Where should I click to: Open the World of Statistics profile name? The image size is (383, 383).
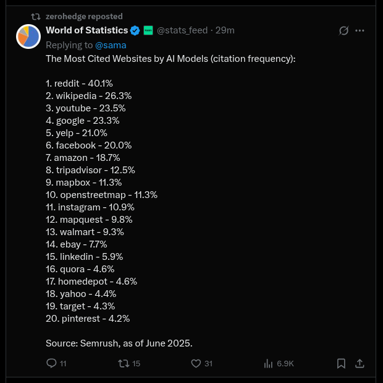click(86, 30)
